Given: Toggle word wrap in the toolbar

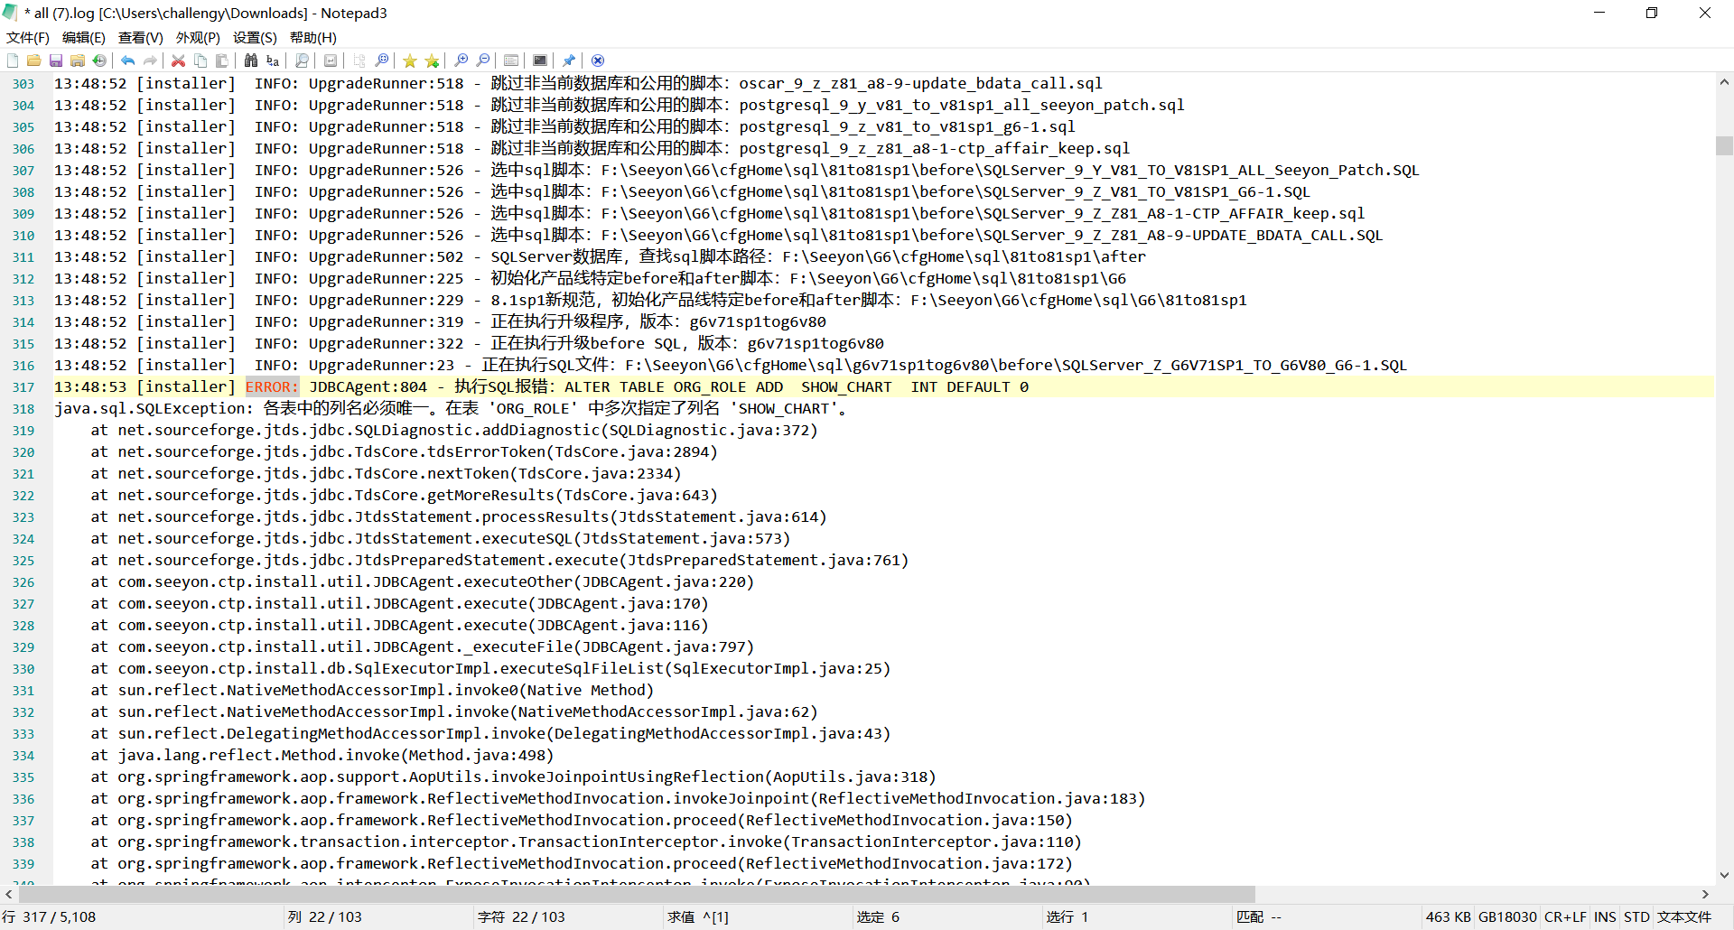Looking at the screenshot, I should [x=331, y=60].
